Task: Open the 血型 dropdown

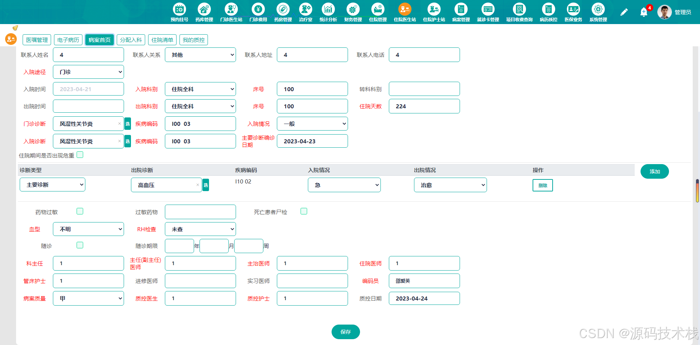Action: tap(88, 229)
